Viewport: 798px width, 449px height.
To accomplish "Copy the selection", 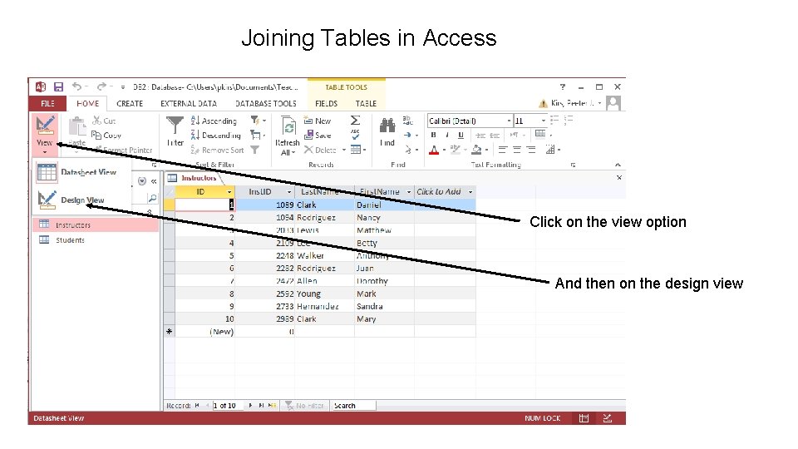I will pos(106,136).
